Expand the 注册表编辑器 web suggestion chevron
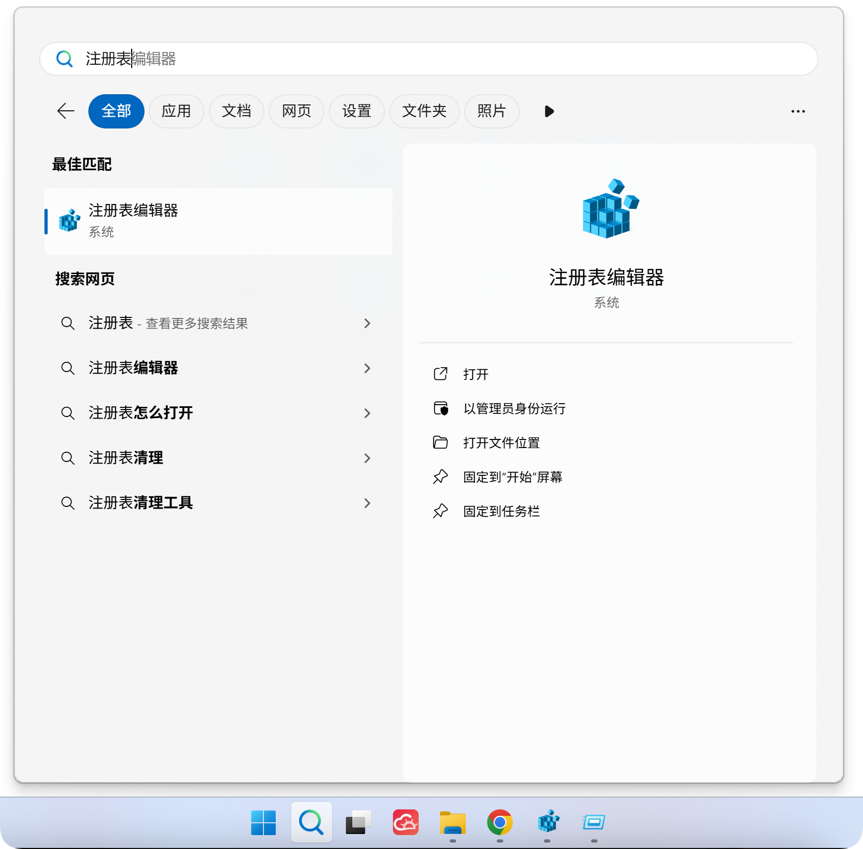This screenshot has height=849, width=863. click(367, 368)
